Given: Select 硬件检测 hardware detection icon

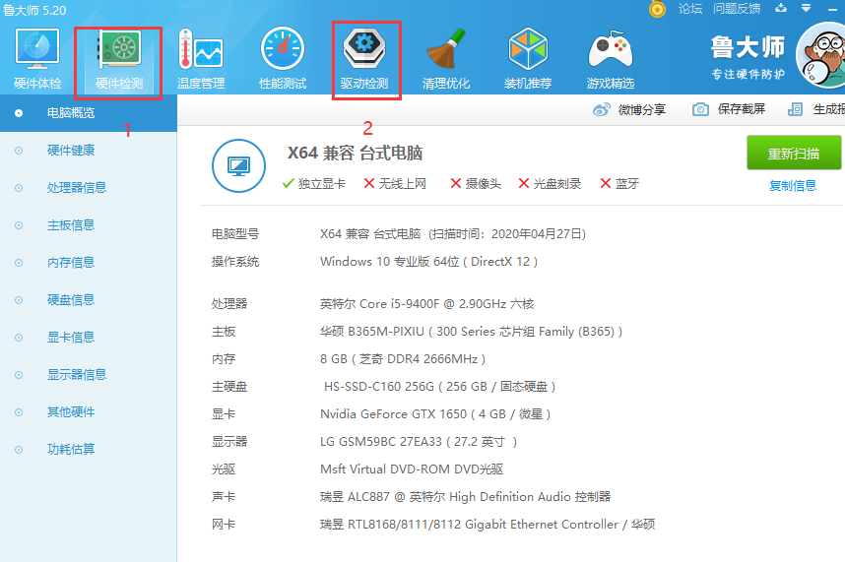Looking at the screenshot, I should (119, 57).
